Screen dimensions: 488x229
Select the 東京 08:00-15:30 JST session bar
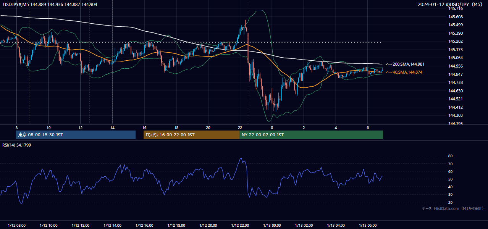tap(76, 135)
